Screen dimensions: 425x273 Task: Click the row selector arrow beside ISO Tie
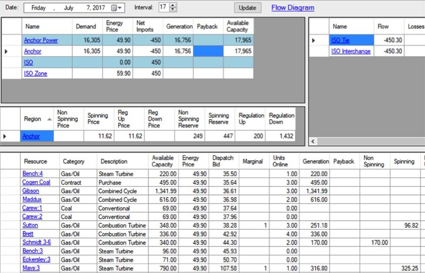[313, 41]
